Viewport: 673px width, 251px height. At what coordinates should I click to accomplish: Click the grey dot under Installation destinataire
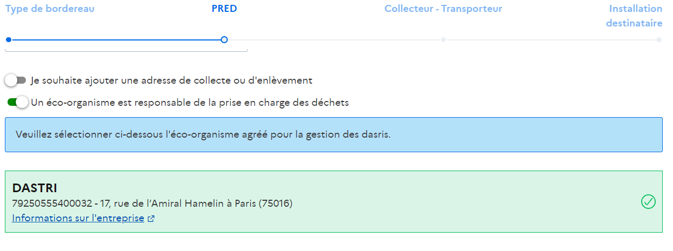[x=659, y=39]
